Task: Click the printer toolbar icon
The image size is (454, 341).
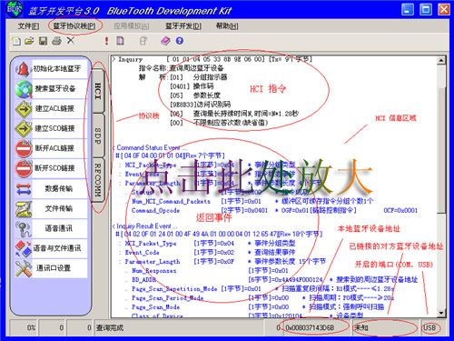Action: coord(56,41)
